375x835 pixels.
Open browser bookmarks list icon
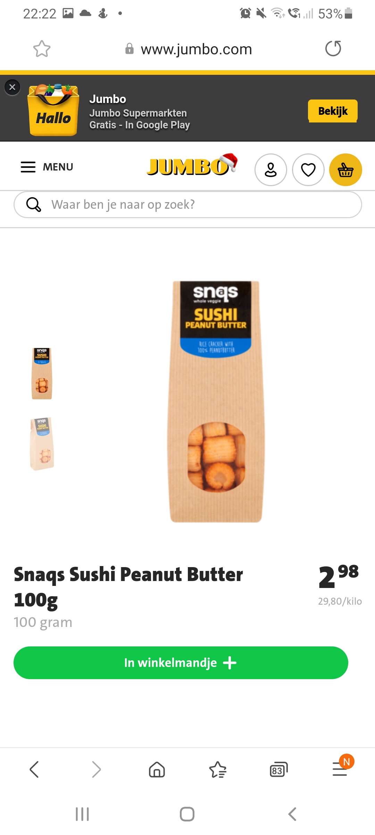(218, 769)
